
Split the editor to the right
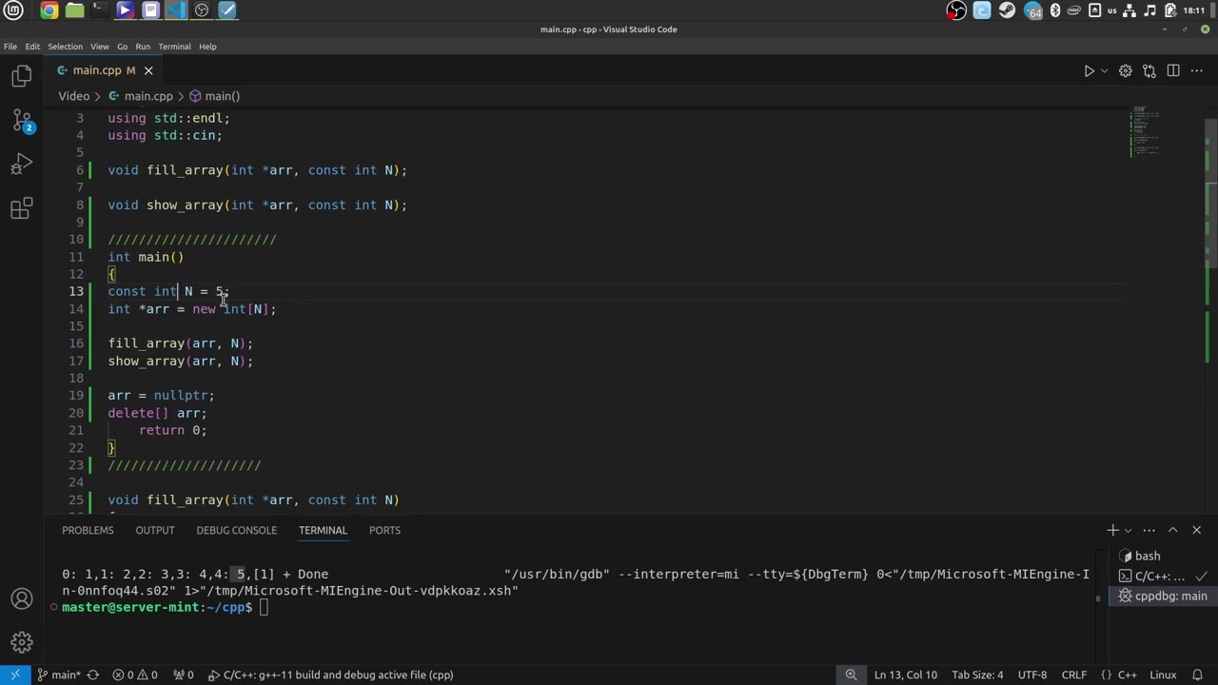point(1173,70)
